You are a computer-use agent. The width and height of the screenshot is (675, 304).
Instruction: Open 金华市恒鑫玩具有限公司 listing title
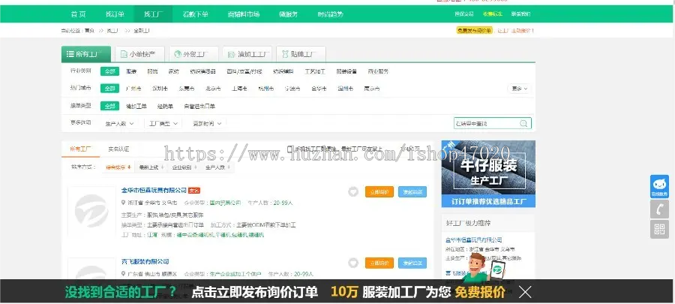154,191
